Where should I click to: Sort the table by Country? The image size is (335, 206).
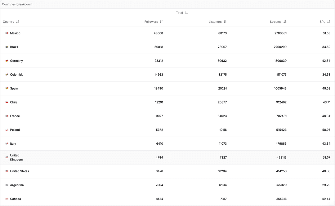pos(17,22)
